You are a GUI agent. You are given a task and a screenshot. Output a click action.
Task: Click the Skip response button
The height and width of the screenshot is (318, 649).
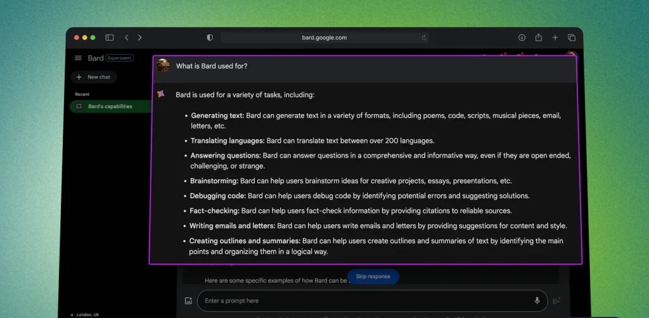(x=373, y=276)
